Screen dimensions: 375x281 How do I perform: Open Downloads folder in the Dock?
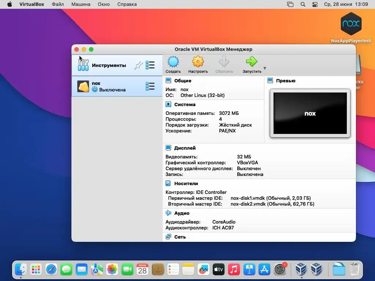click(x=339, y=270)
